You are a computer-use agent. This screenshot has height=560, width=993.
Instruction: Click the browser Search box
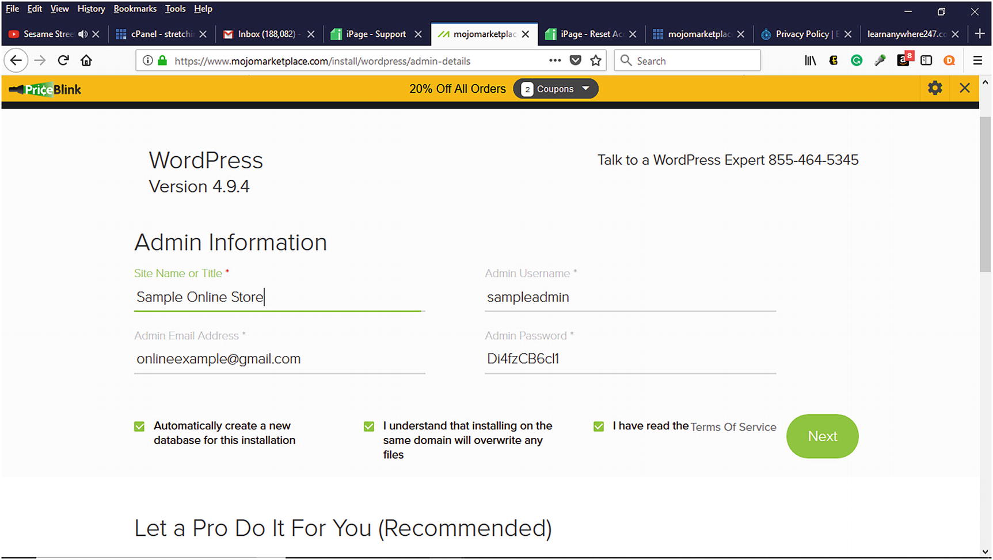[x=687, y=60]
